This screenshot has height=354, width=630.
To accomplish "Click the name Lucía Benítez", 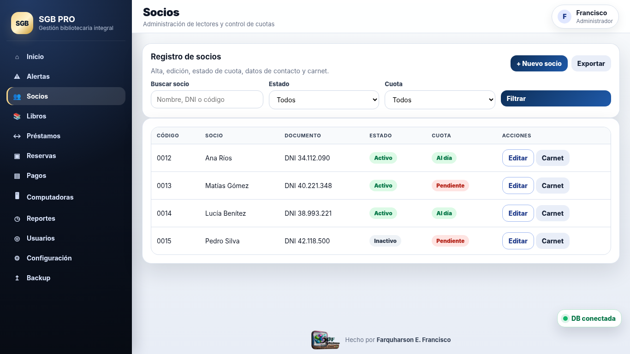I will pyautogui.click(x=226, y=213).
